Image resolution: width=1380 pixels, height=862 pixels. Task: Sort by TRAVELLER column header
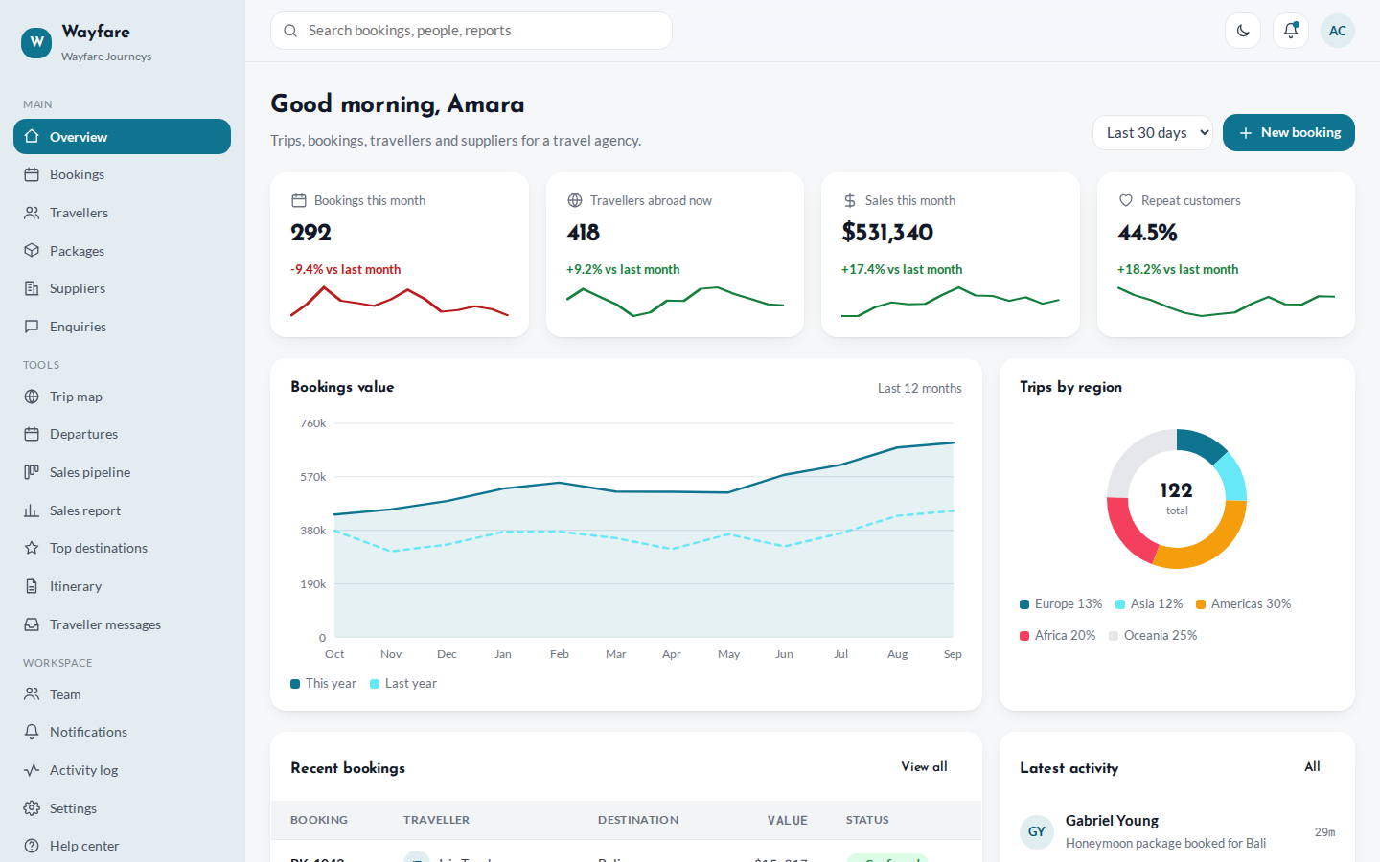click(436, 820)
